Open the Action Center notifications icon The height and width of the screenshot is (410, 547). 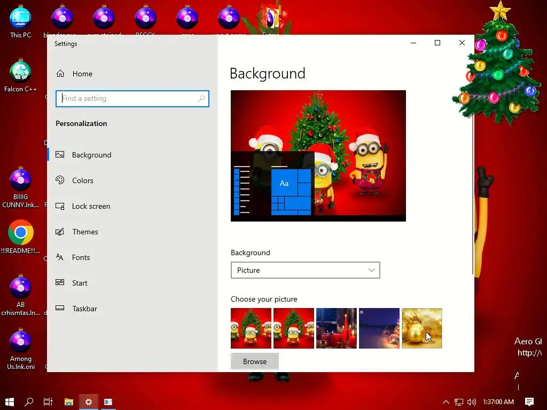point(529,401)
